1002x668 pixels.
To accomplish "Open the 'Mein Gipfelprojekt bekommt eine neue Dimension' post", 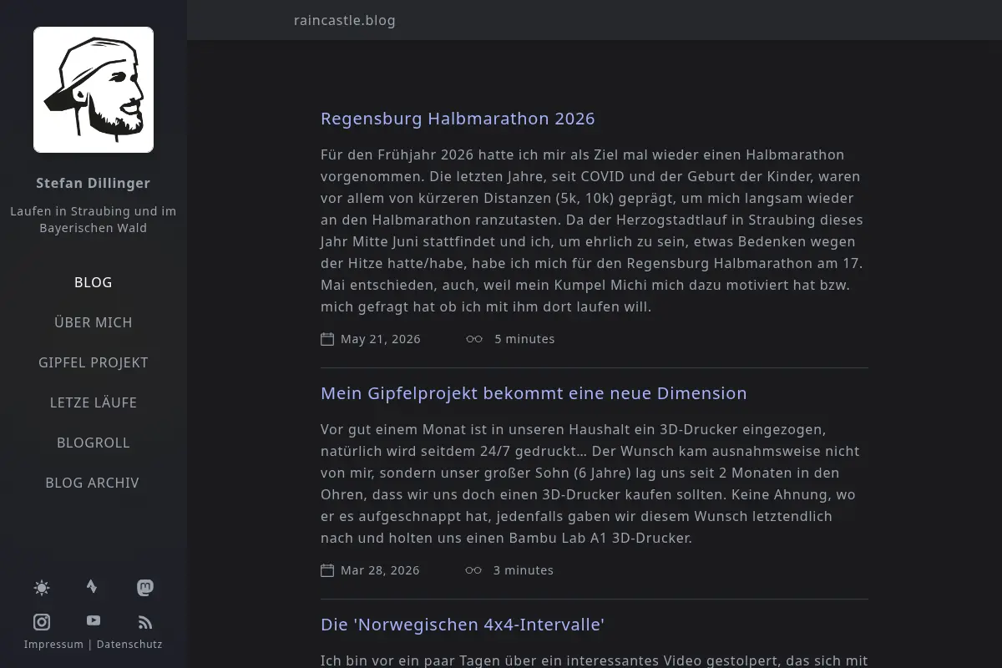I will (x=534, y=393).
